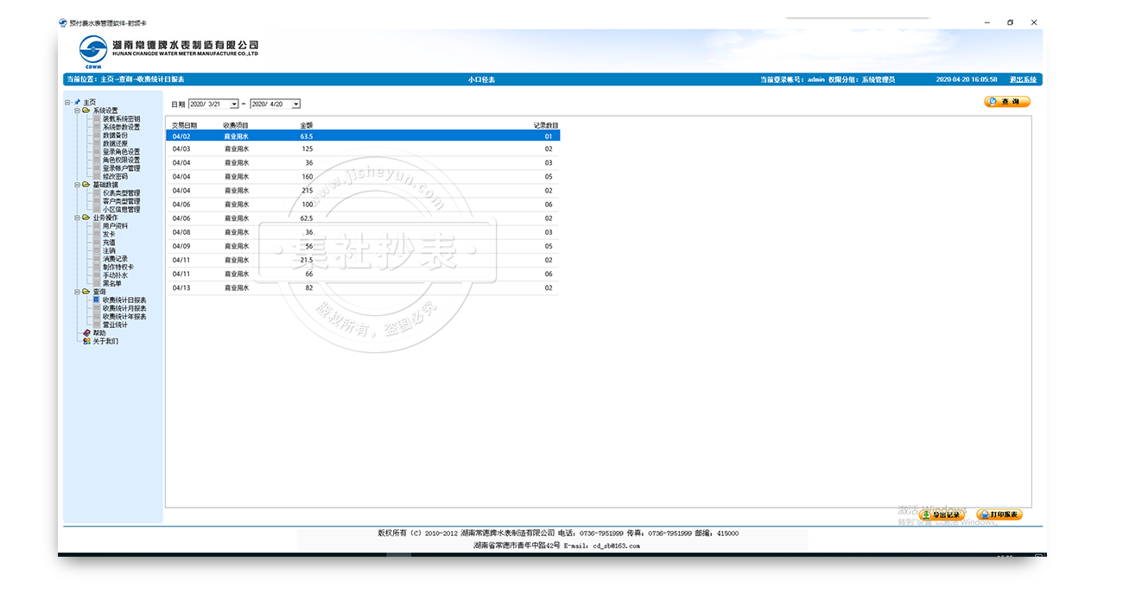1123x606 pixels.
Task: Click the 帮助 help book icon
Action: [86, 333]
